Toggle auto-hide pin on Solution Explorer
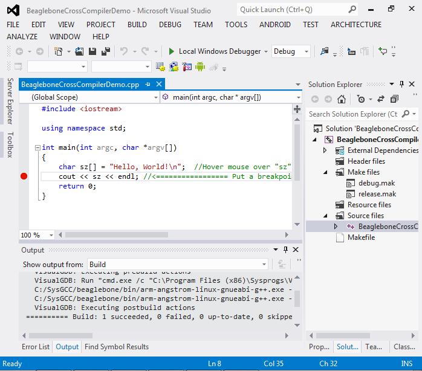The width and height of the screenshot is (422, 371). (x=401, y=84)
